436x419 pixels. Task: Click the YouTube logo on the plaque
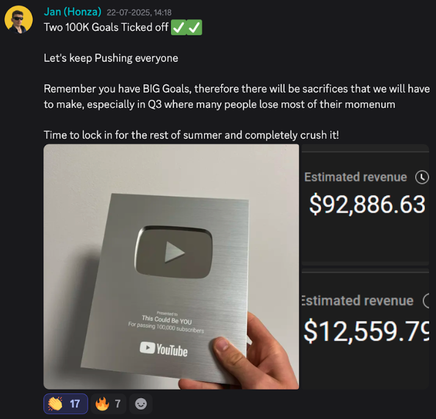pos(164,349)
